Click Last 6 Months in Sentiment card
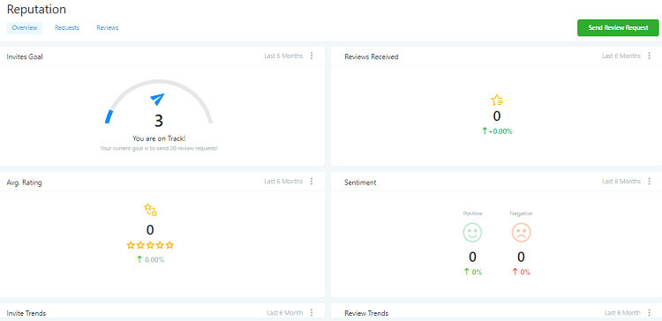The width and height of the screenshot is (662, 321). click(x=621, y=182)
